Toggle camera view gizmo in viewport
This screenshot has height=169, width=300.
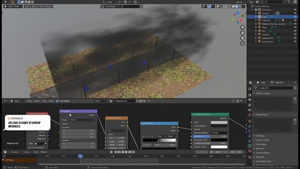(x=242, y=38)
